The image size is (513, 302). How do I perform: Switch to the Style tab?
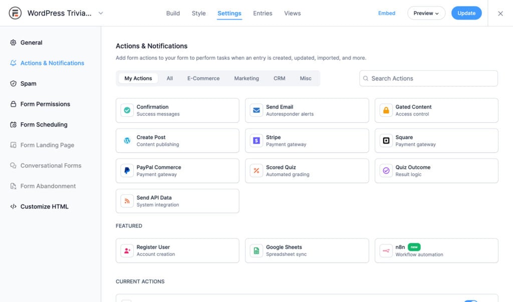(x=198, y=14)
